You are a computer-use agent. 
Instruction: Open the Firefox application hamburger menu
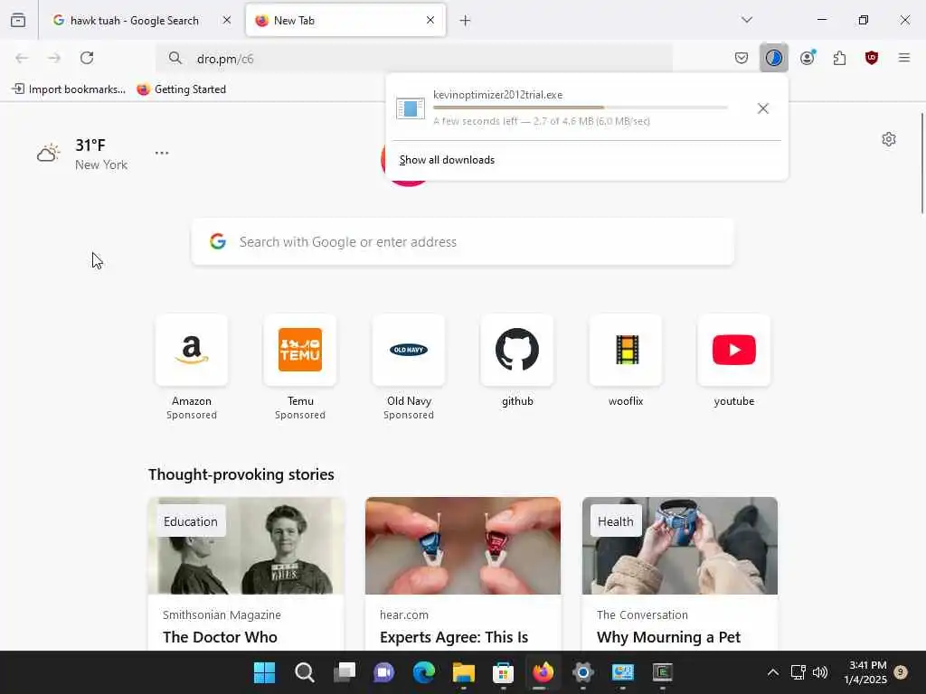point(904,58)
